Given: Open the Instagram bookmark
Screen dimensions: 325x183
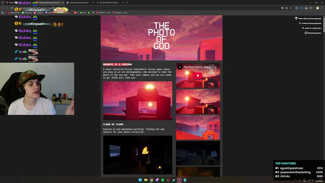Looking at the screenshot, I should pyautogui.click(x=38, y=12).
